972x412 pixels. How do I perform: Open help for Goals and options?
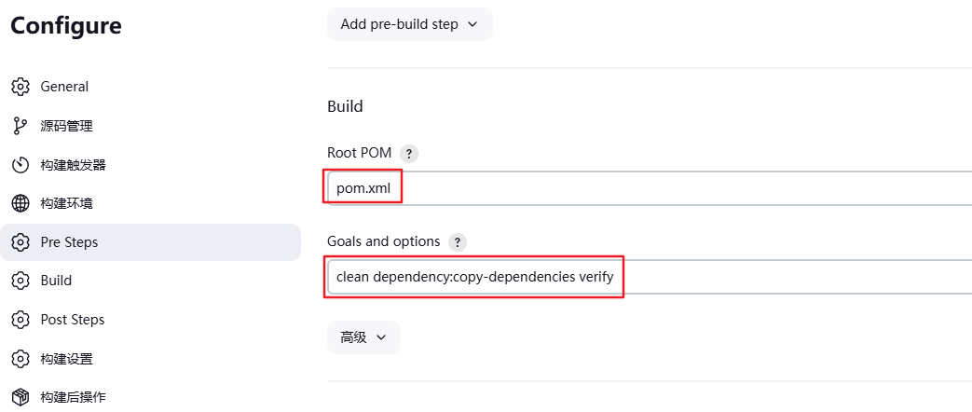457,241
